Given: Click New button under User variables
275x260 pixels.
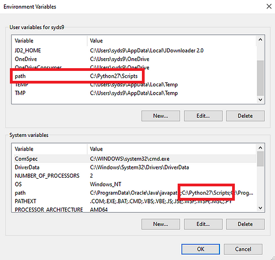Looking at the screenshot, I should pyautogui.click(x=161, y=116).
